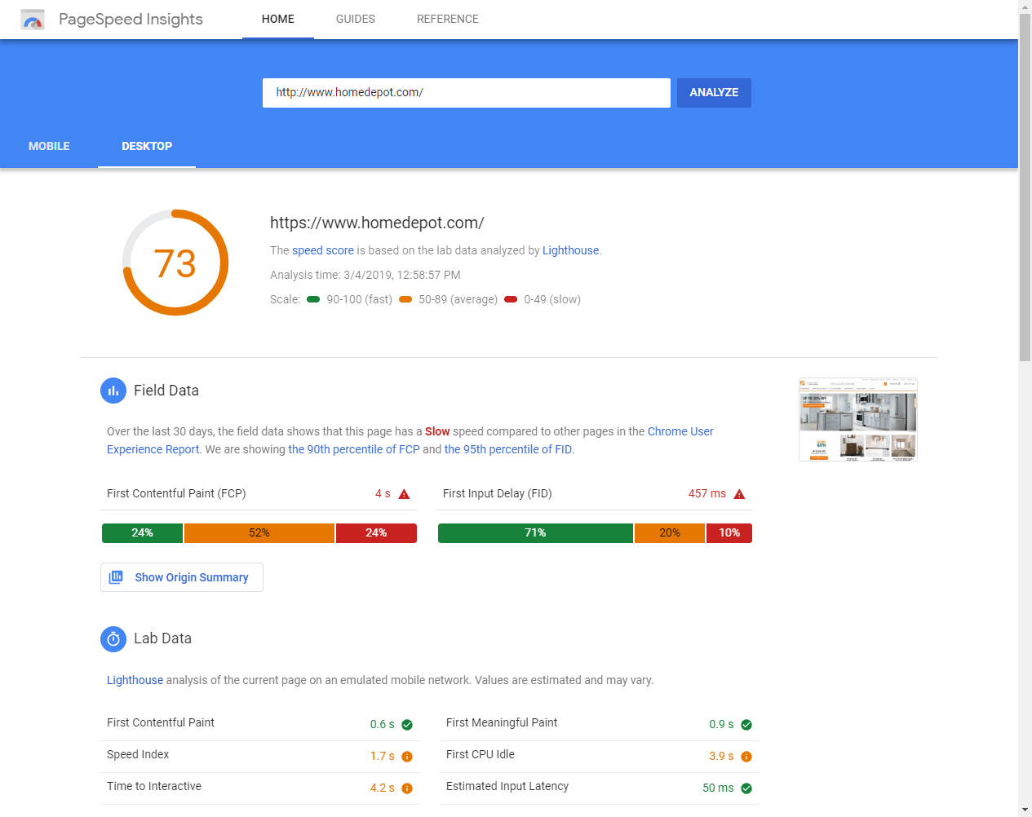
Task: Click the vertical page scrollbar thumb
Action: (1025, 187)
